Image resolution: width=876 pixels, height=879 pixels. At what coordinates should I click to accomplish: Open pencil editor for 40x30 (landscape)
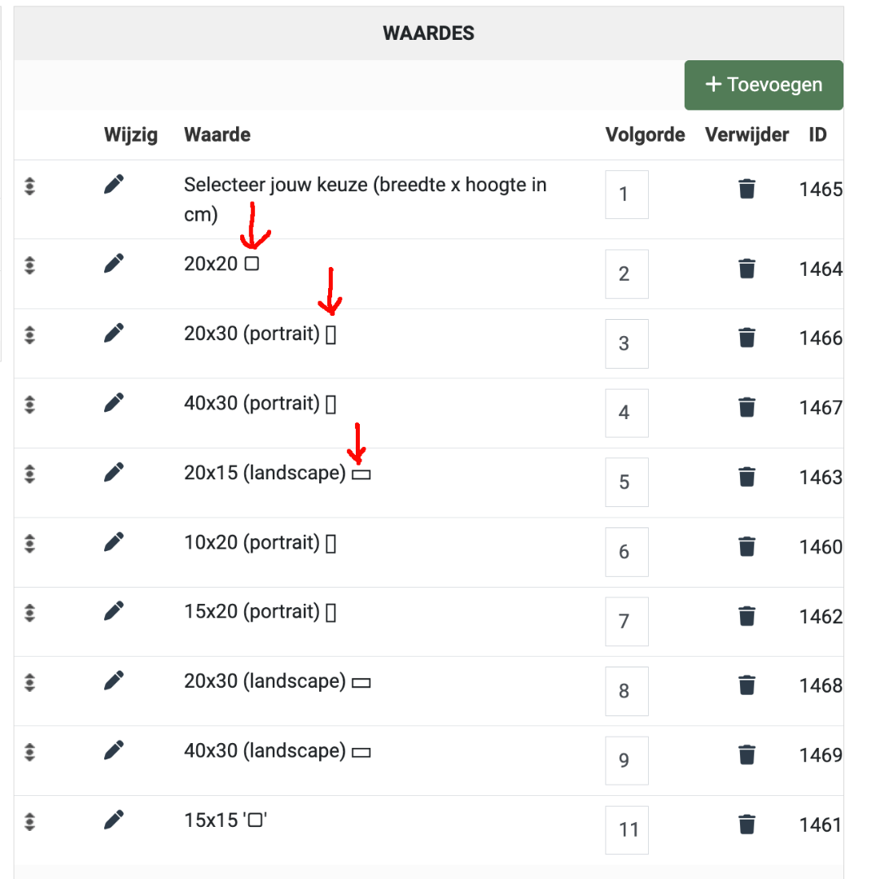pos(114,750)
